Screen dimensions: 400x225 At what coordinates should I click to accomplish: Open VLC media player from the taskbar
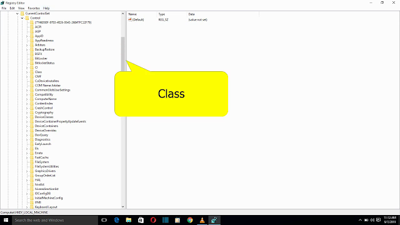click(202, 220)
